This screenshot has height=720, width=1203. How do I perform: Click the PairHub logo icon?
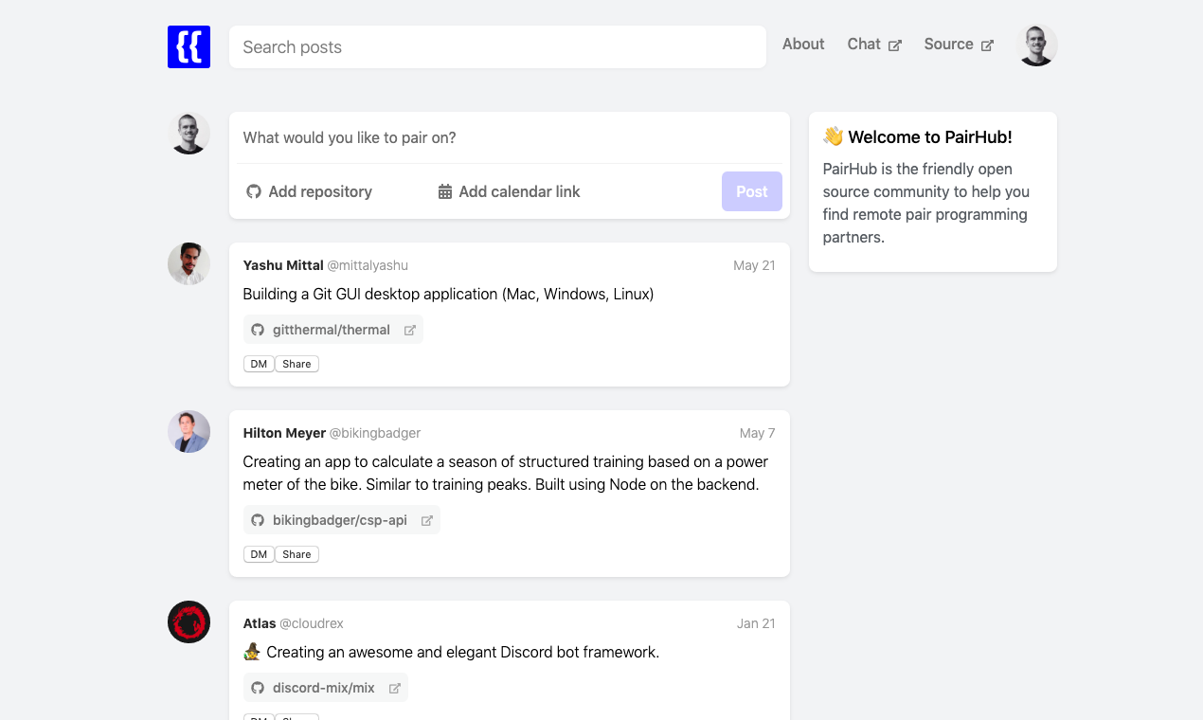(189, 46)
